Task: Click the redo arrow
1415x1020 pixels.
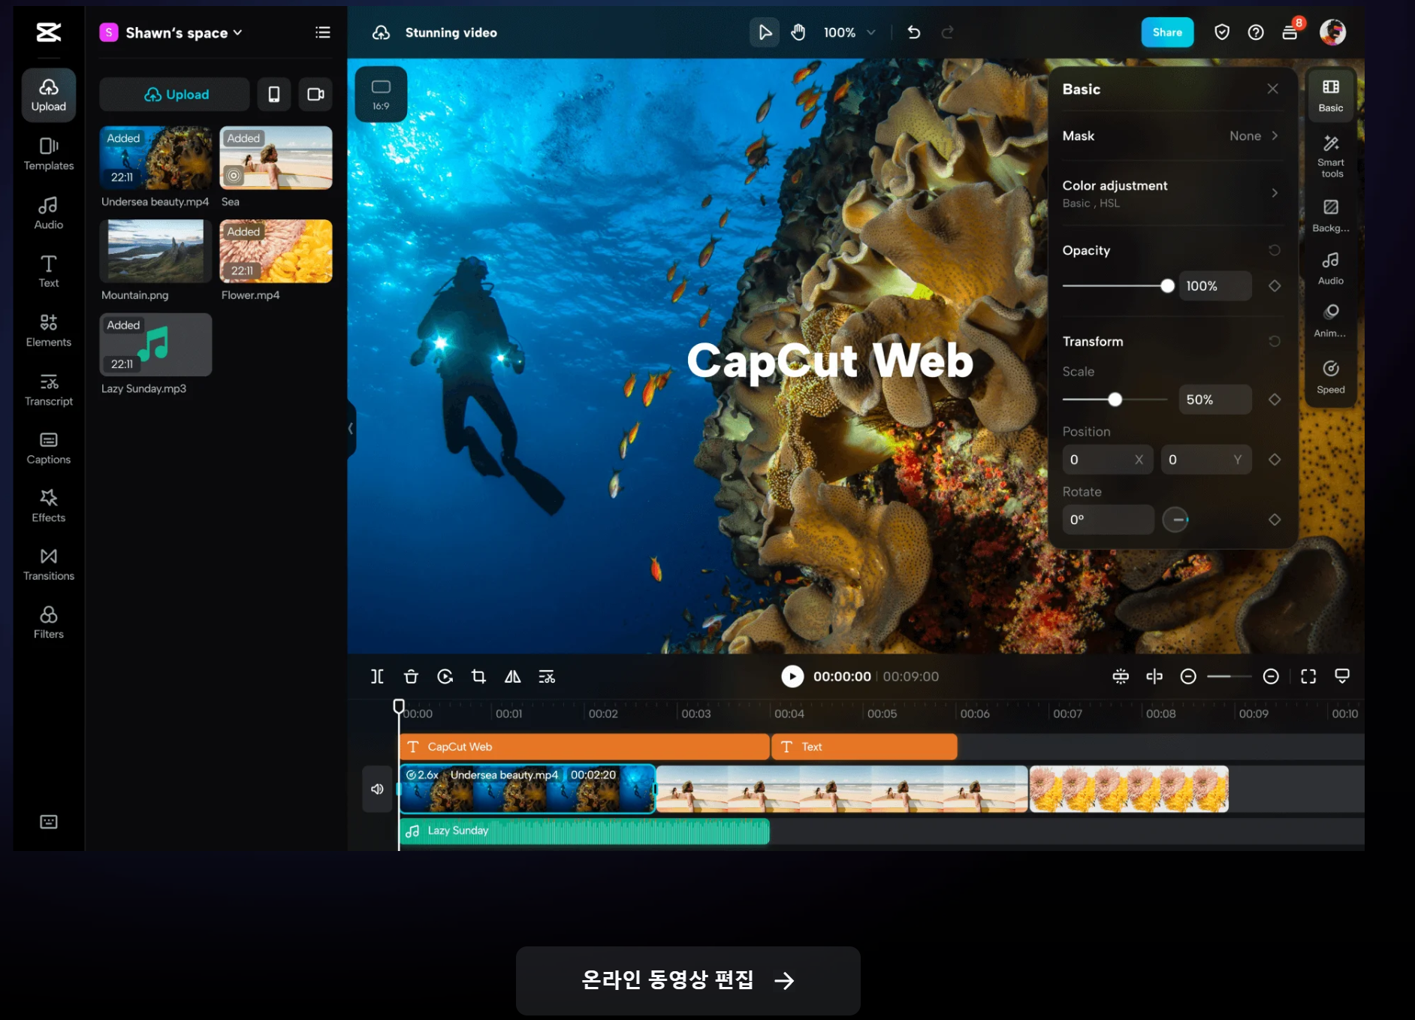Action: point(948,32)
